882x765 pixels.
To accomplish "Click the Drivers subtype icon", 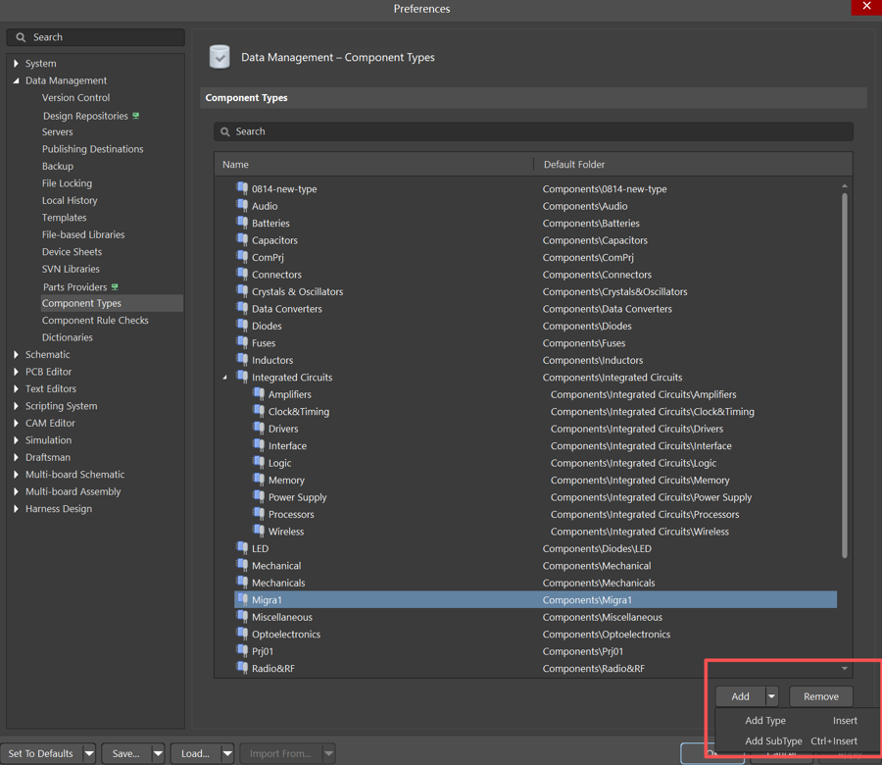I will point(259,429).
